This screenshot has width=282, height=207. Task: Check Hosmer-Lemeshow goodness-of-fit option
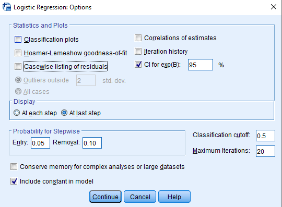[18, 53]
